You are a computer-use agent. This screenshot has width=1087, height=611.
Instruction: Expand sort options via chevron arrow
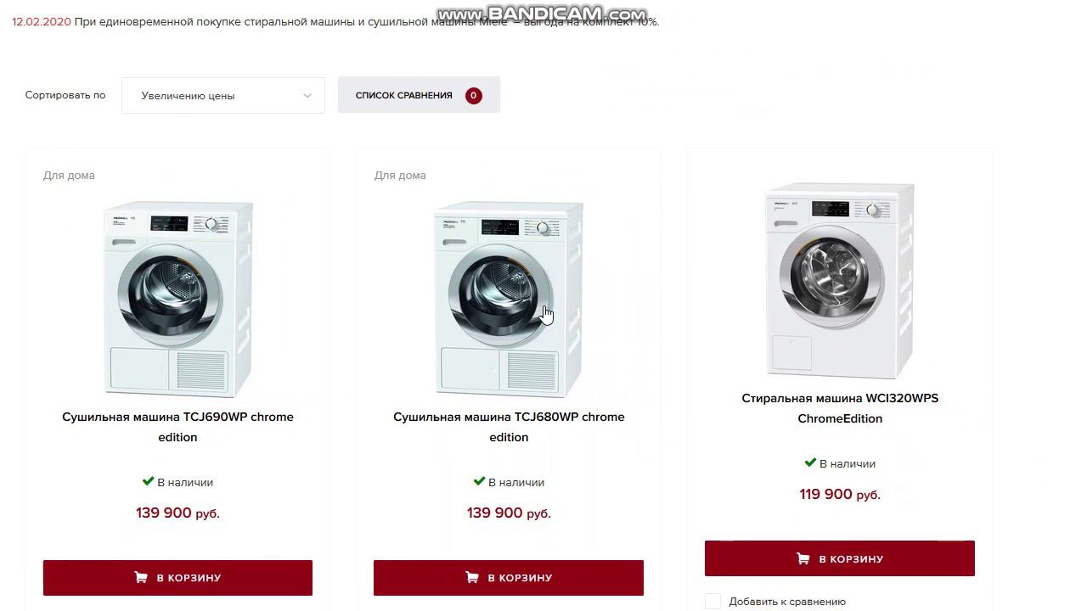[307, 96]
